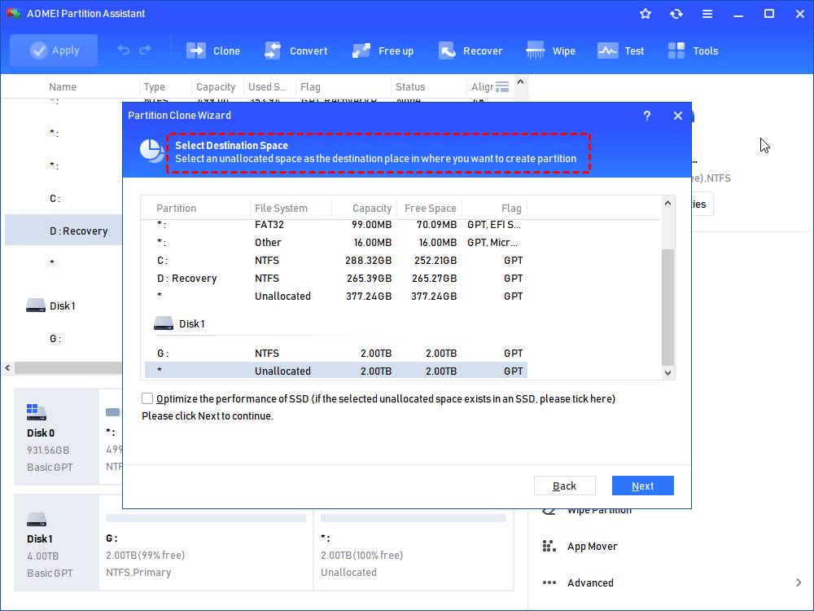Expand the Advanced chevron arrow
This screenshot has height=611, width=814.
click(799, 582)
